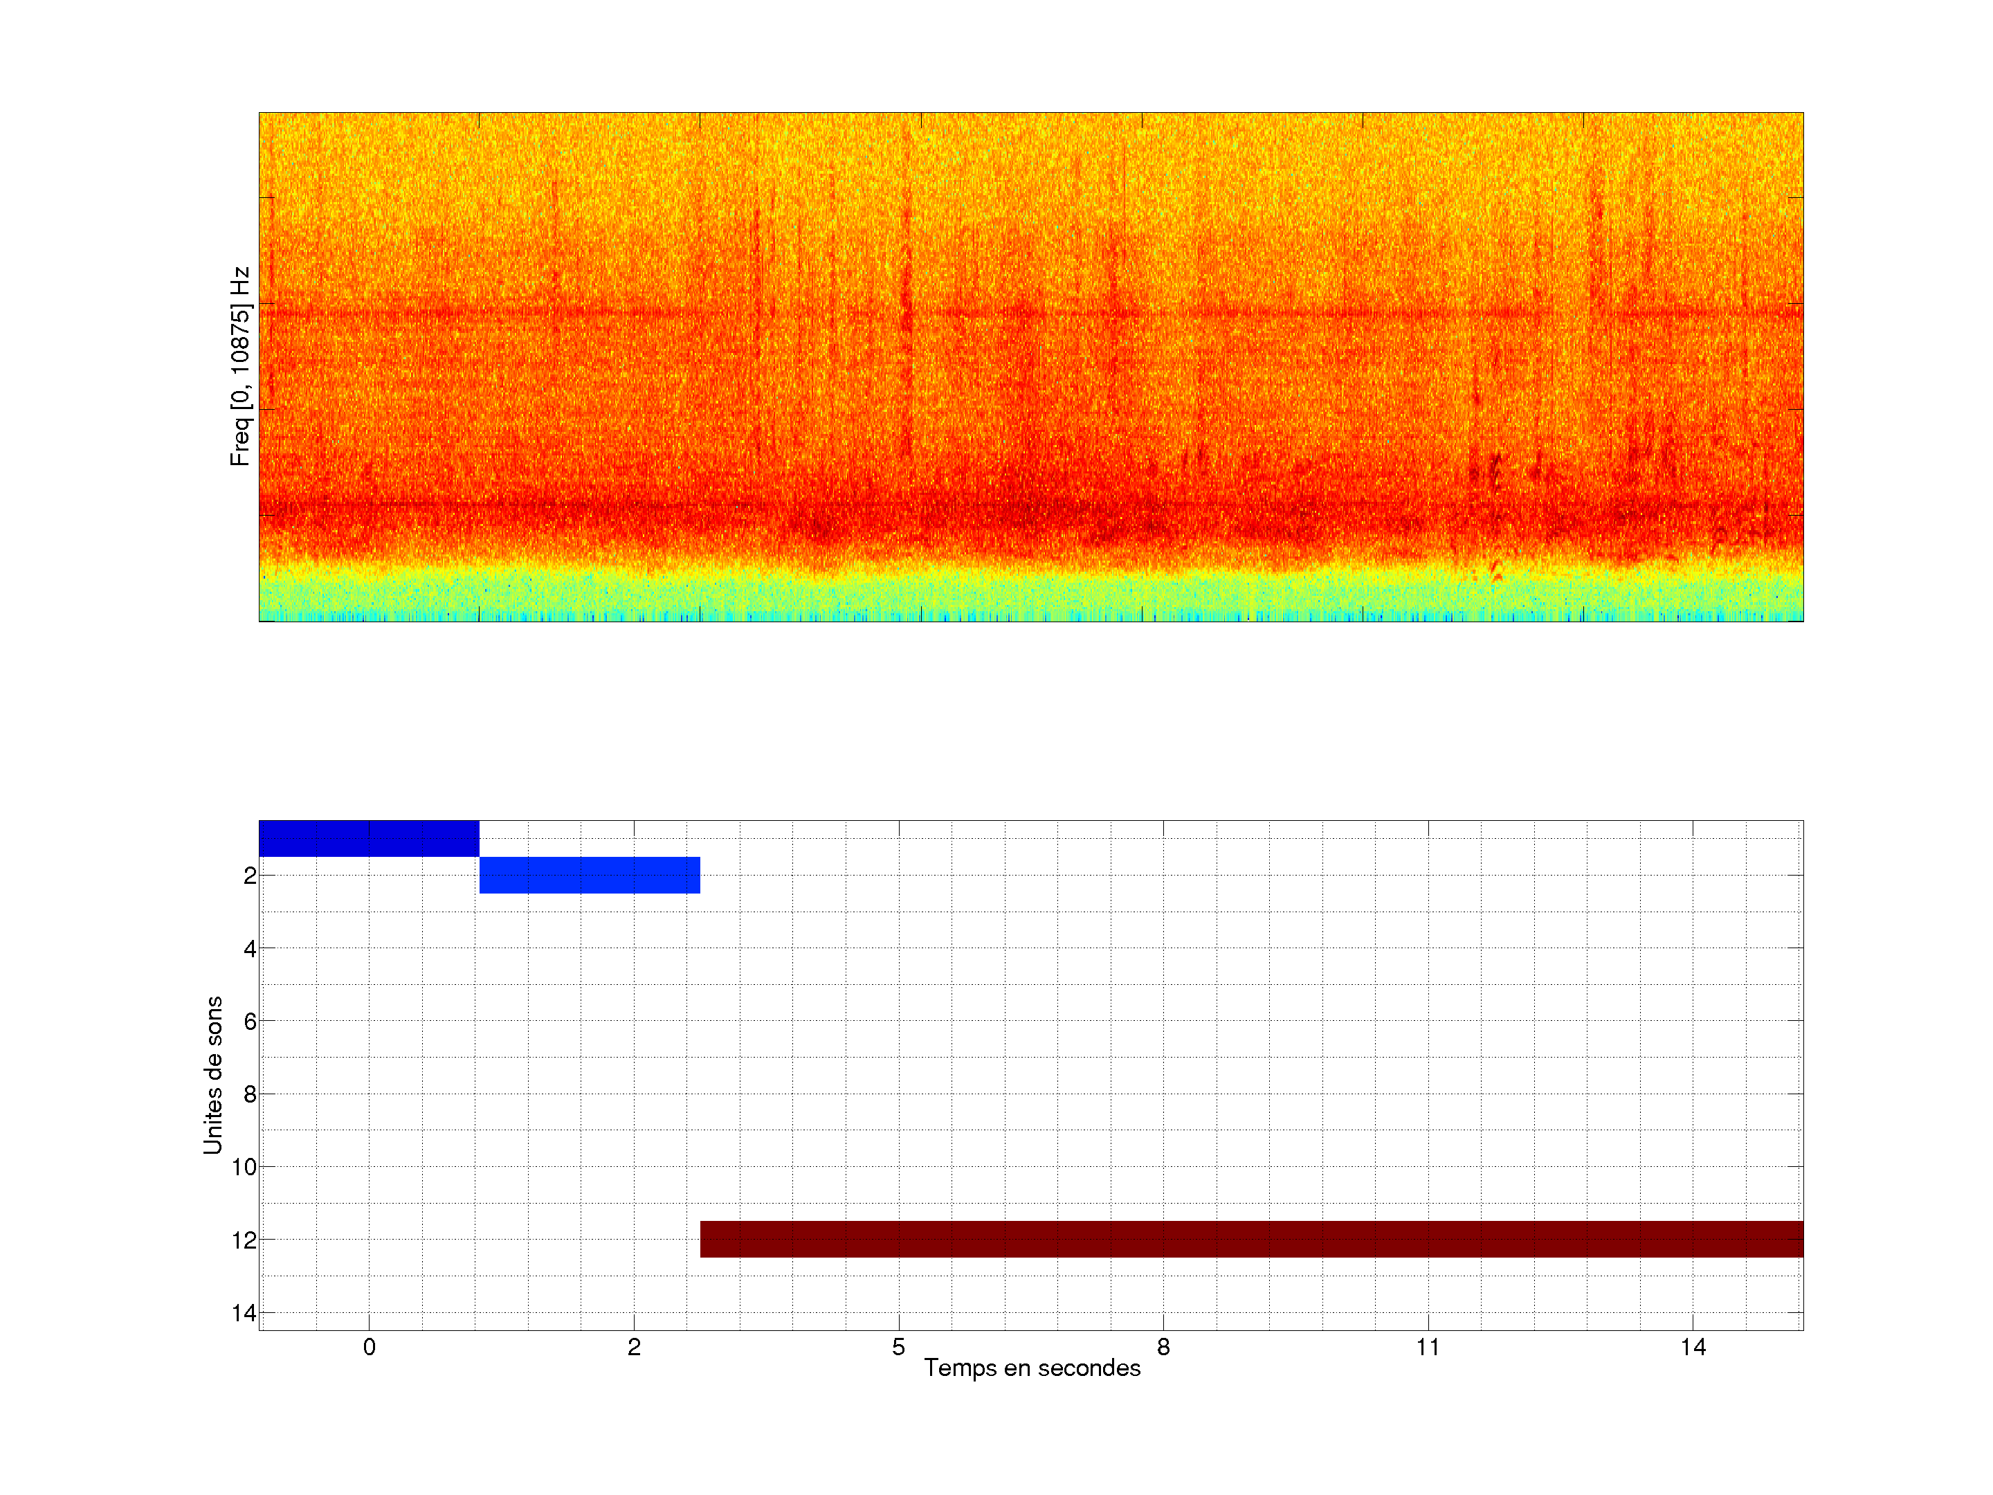Click y-axis tick label 6
Viewport: 1993px width, 1495px height.
click(x=250, y=1021)
